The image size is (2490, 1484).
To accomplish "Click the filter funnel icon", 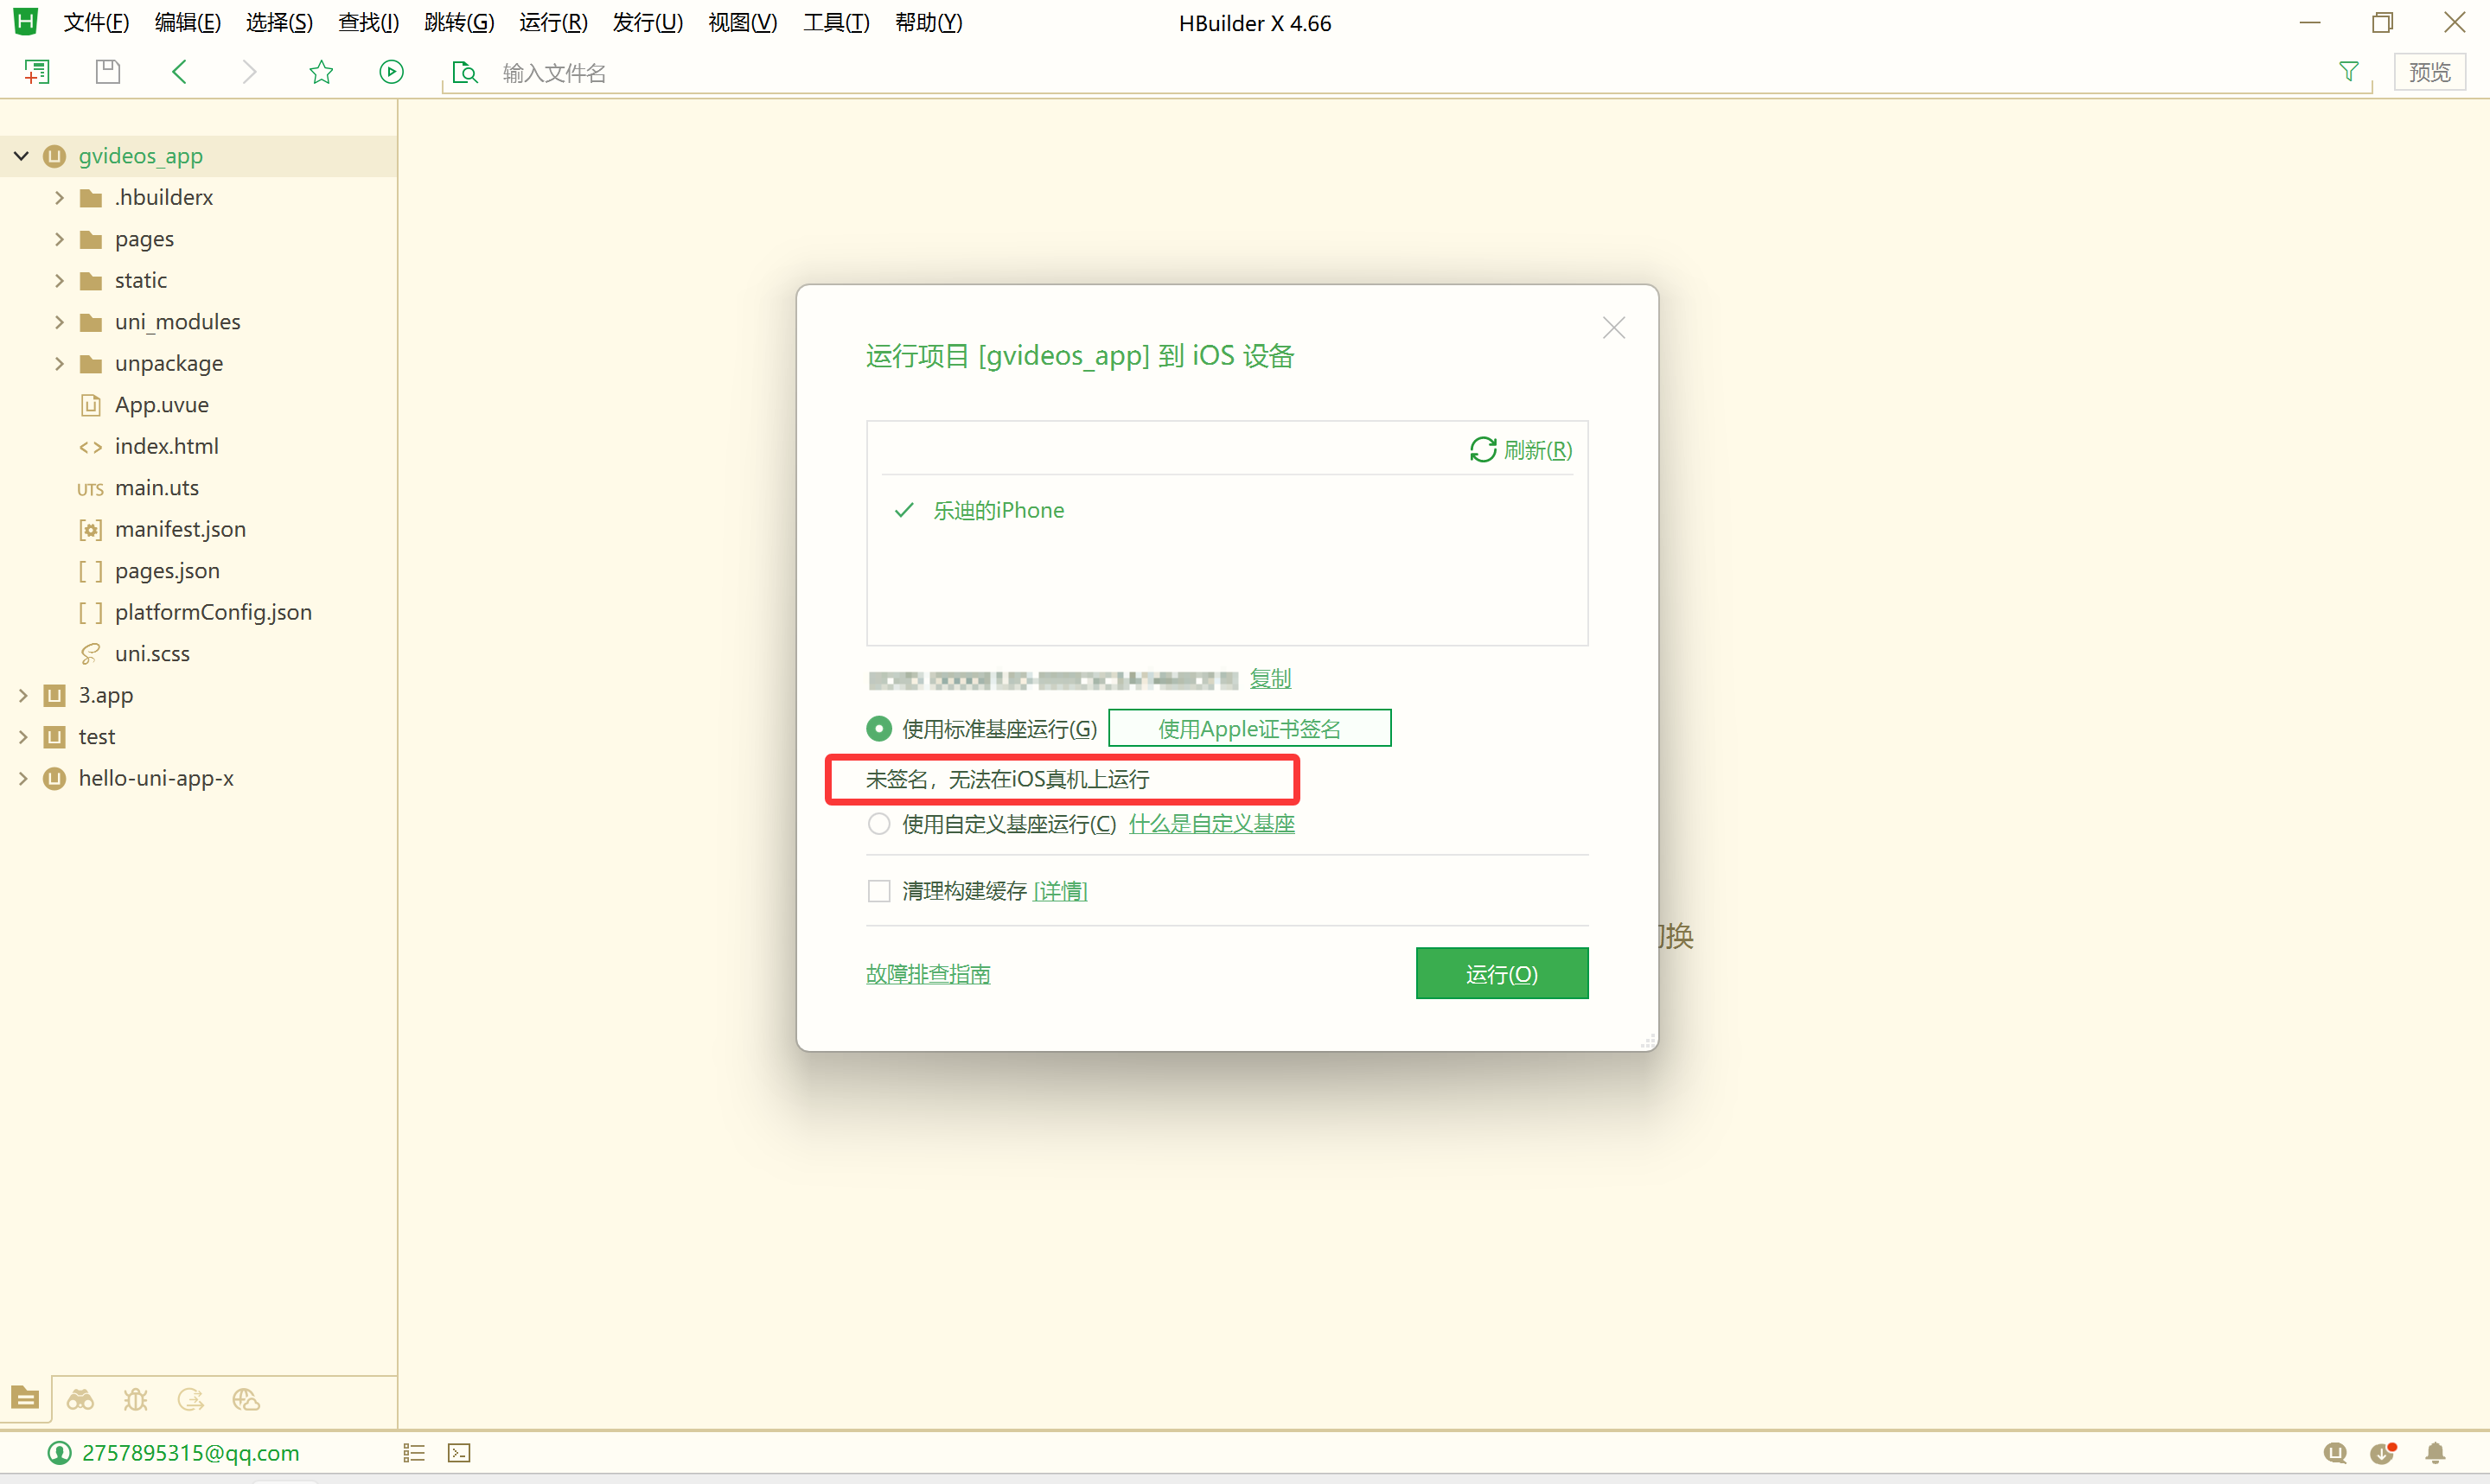I will (x=2348, y=72).
